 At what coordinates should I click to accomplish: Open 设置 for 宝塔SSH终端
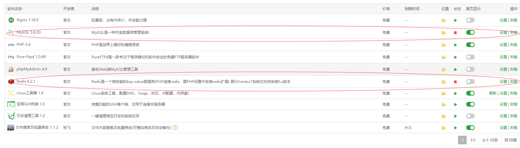(503, 104)
